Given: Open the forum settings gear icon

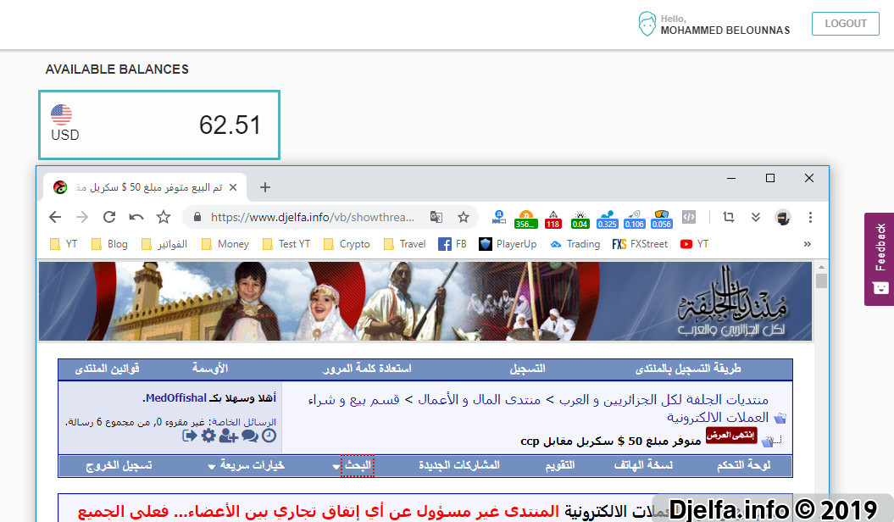Looking at the screenshot, I should pos(208,436).
